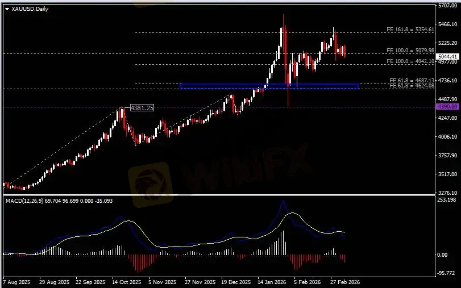Viewport: 461px width, 288px height.
Task: Select the 3517.00 price axis value
Action: (447, 174)
